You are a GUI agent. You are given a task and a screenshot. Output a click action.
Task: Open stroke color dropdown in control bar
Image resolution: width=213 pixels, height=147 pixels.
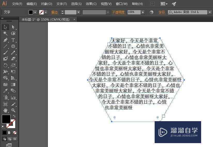click(x=46, y=12)
